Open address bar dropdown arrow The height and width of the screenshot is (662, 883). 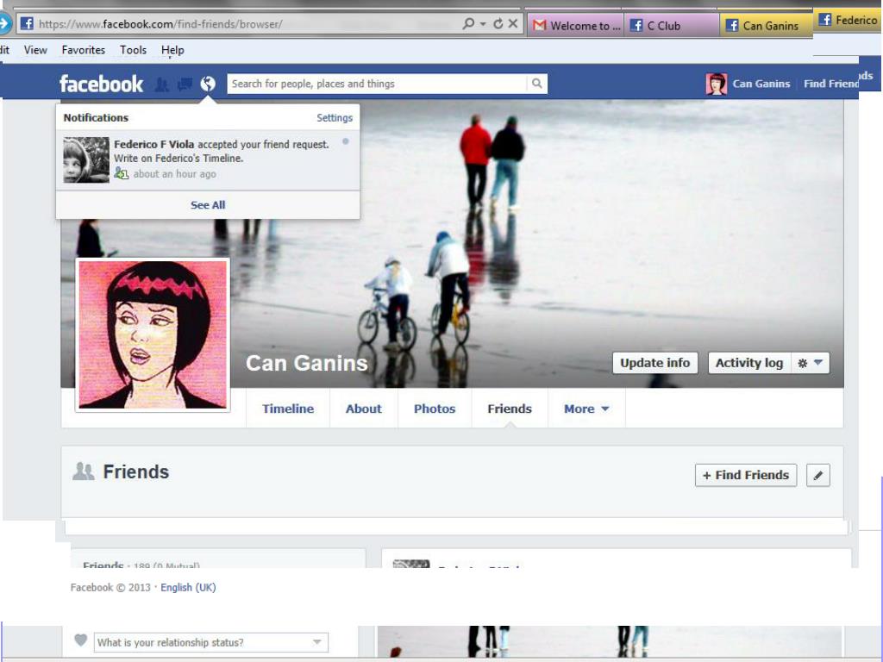point(483,23)
